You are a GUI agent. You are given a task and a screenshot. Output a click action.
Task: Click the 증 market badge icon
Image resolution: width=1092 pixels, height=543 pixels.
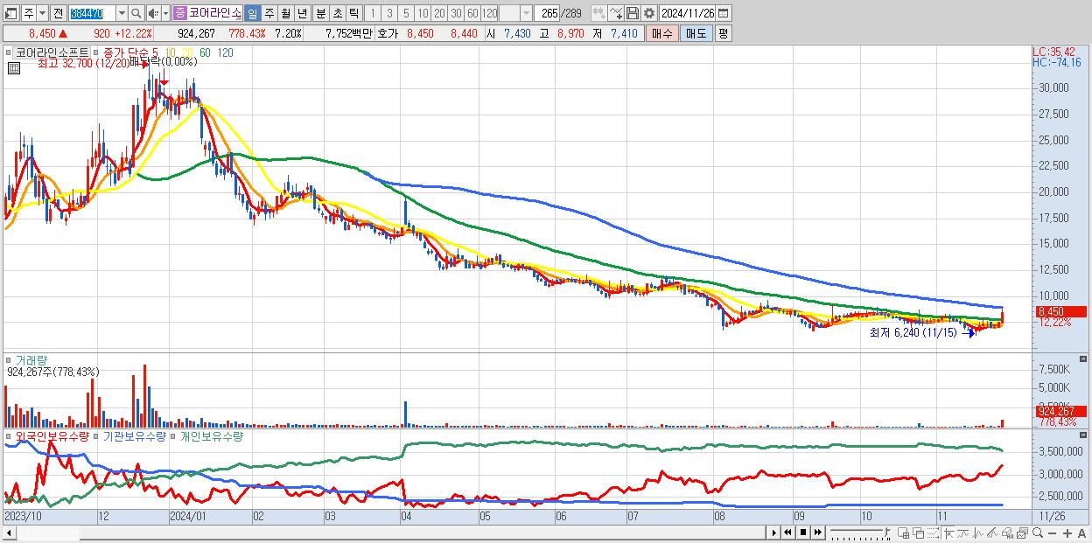(x=179, y=13)
